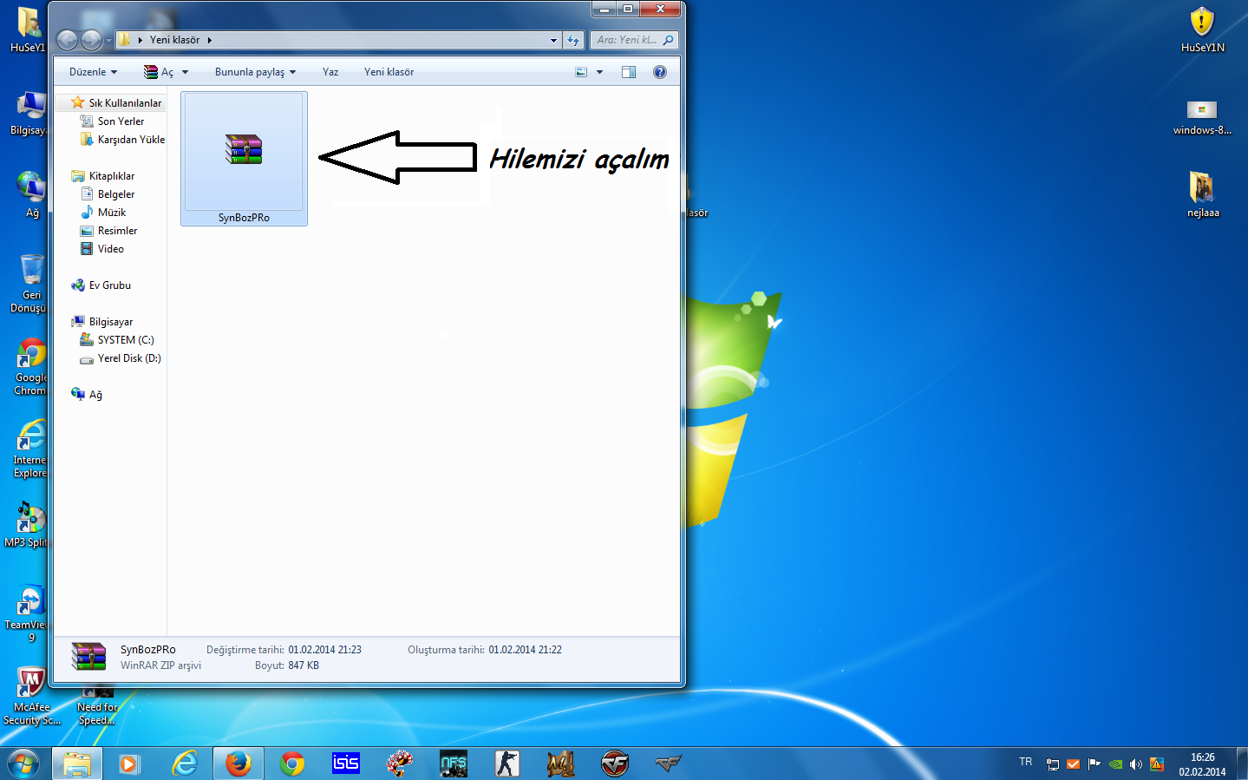The height and width of the screenshot is (780, 1248).
Task: Select the MP3 Splitter desktop shortcut
Action: (x=28, y=525)
